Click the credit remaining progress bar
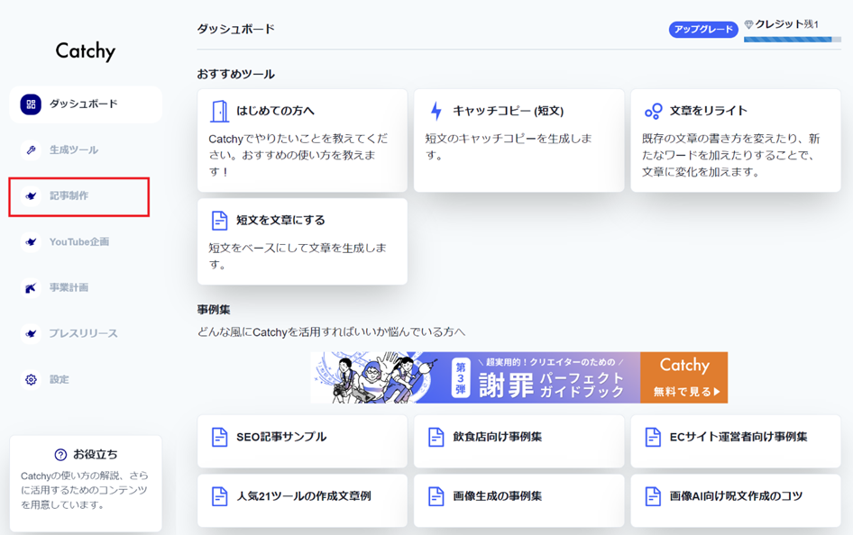 pyautogui.click(x=792, y=40)
